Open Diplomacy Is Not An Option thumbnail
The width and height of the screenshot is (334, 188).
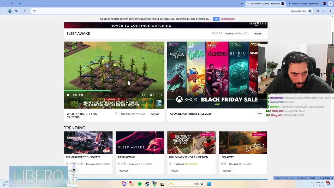191,143
